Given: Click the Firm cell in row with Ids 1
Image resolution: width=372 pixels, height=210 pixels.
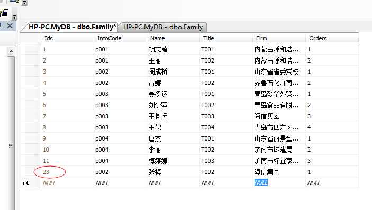Looking at the screenshot, I should (279, 49).
